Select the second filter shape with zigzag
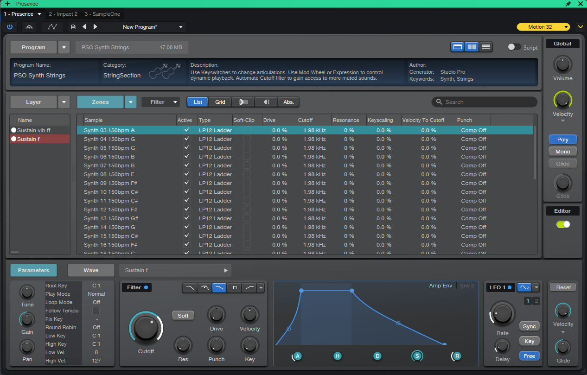 [x=204, y=288]
